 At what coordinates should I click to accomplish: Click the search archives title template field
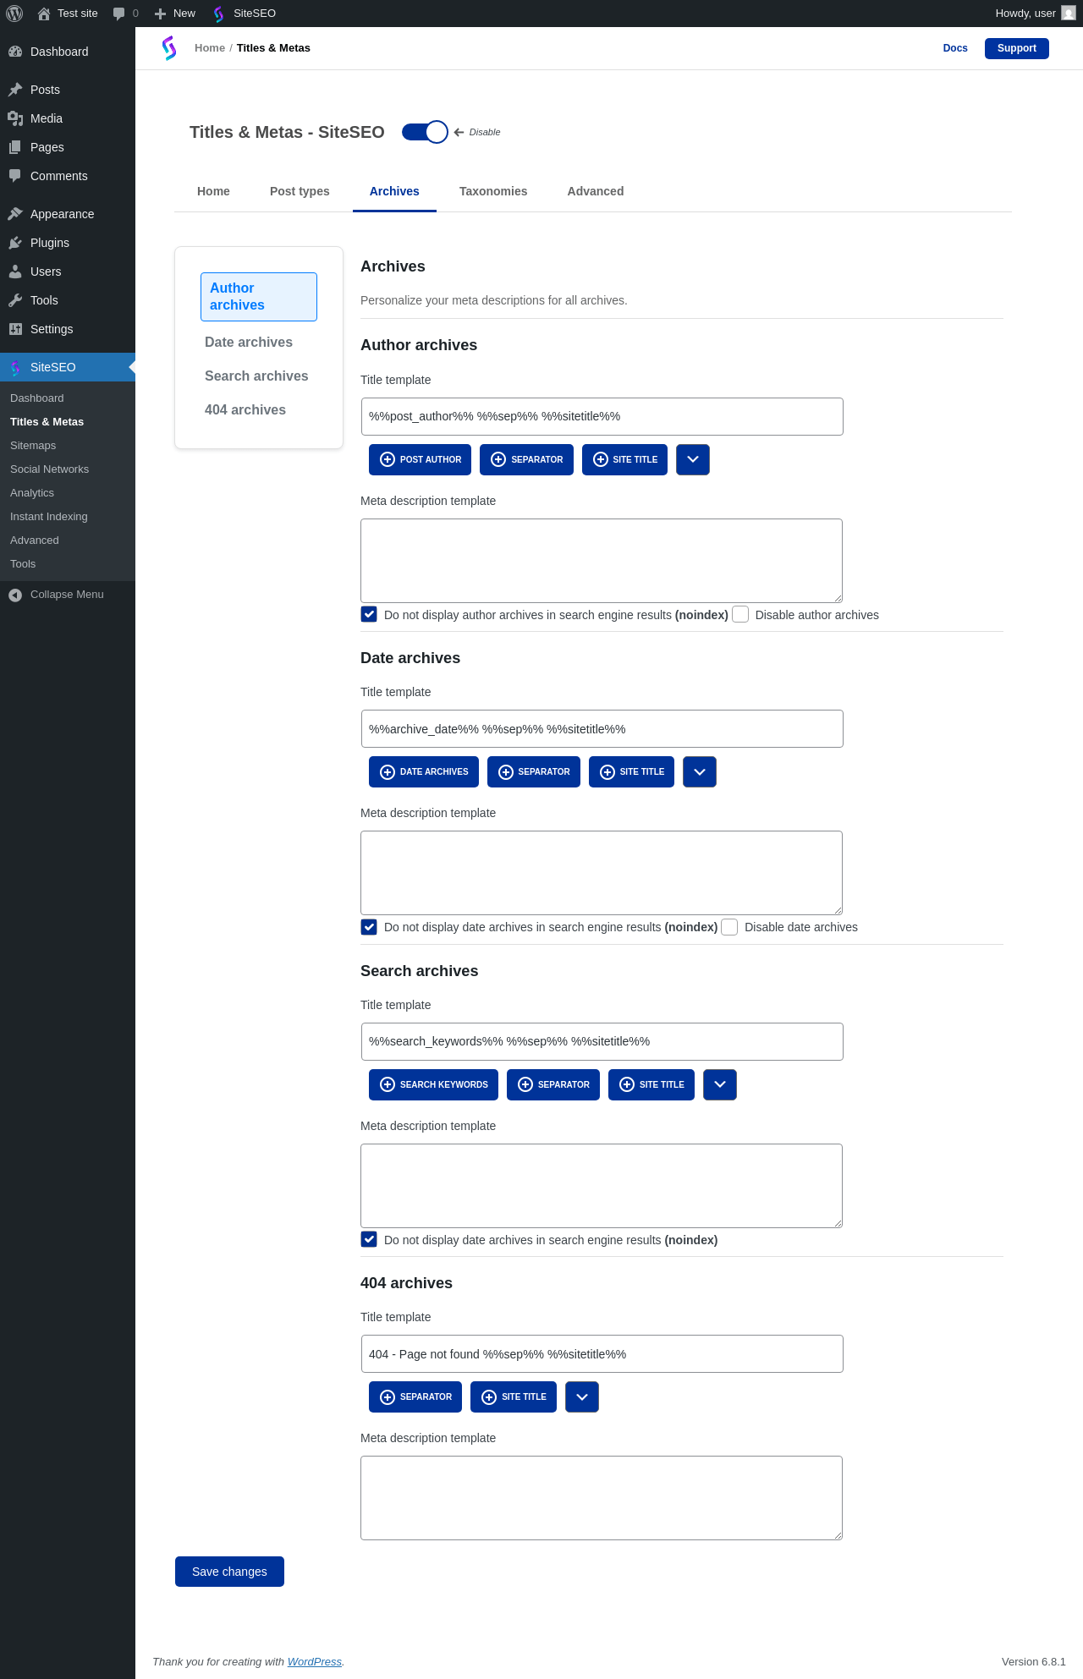(x=602, y=1041)
